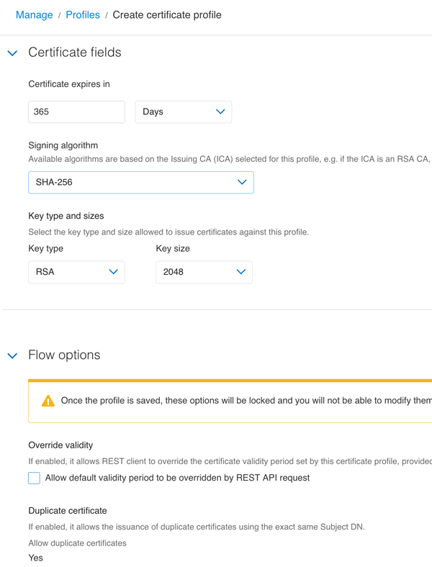Click the 'Duplicate certificate' label
This screenshot has height=567, width=432.
68,511
